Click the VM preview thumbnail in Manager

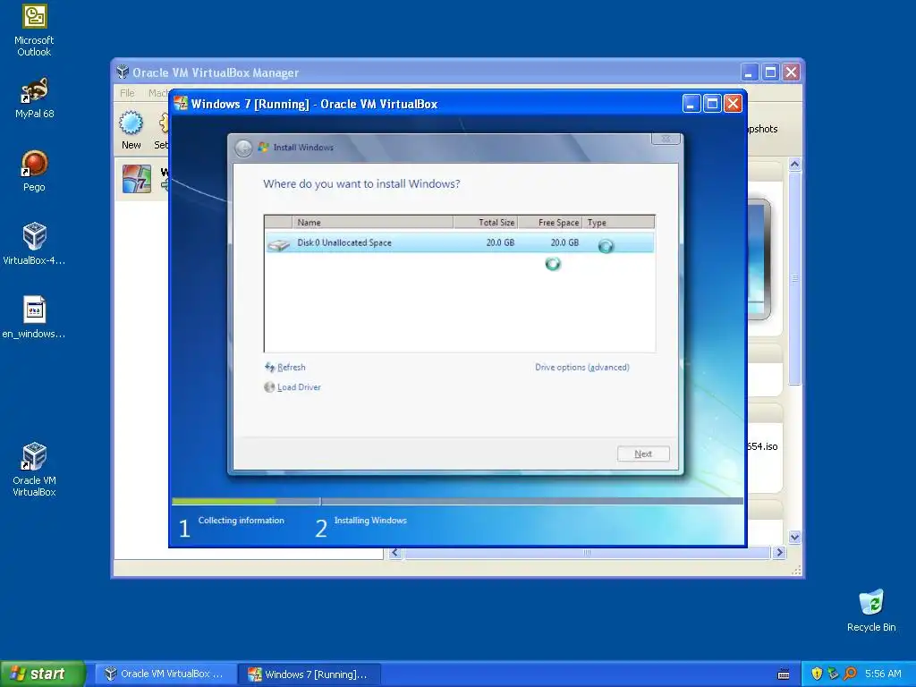pos(759,259)
